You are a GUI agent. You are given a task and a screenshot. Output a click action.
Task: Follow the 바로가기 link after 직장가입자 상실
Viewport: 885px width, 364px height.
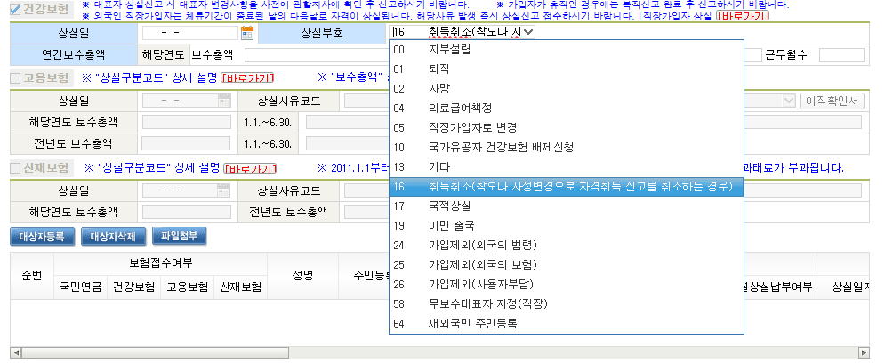(x=743, y=15)
